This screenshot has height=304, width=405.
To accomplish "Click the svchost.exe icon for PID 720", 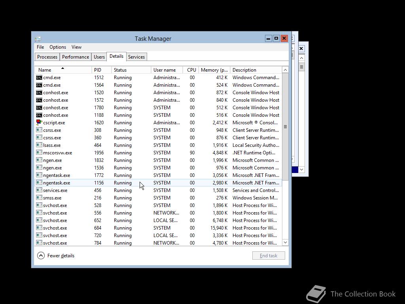I will (x=39, y=235).
